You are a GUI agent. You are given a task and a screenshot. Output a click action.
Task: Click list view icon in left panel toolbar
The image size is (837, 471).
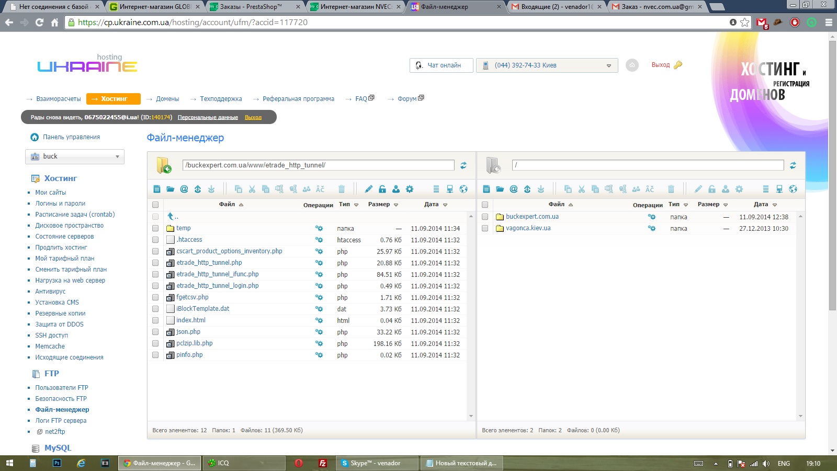[436, 189]
